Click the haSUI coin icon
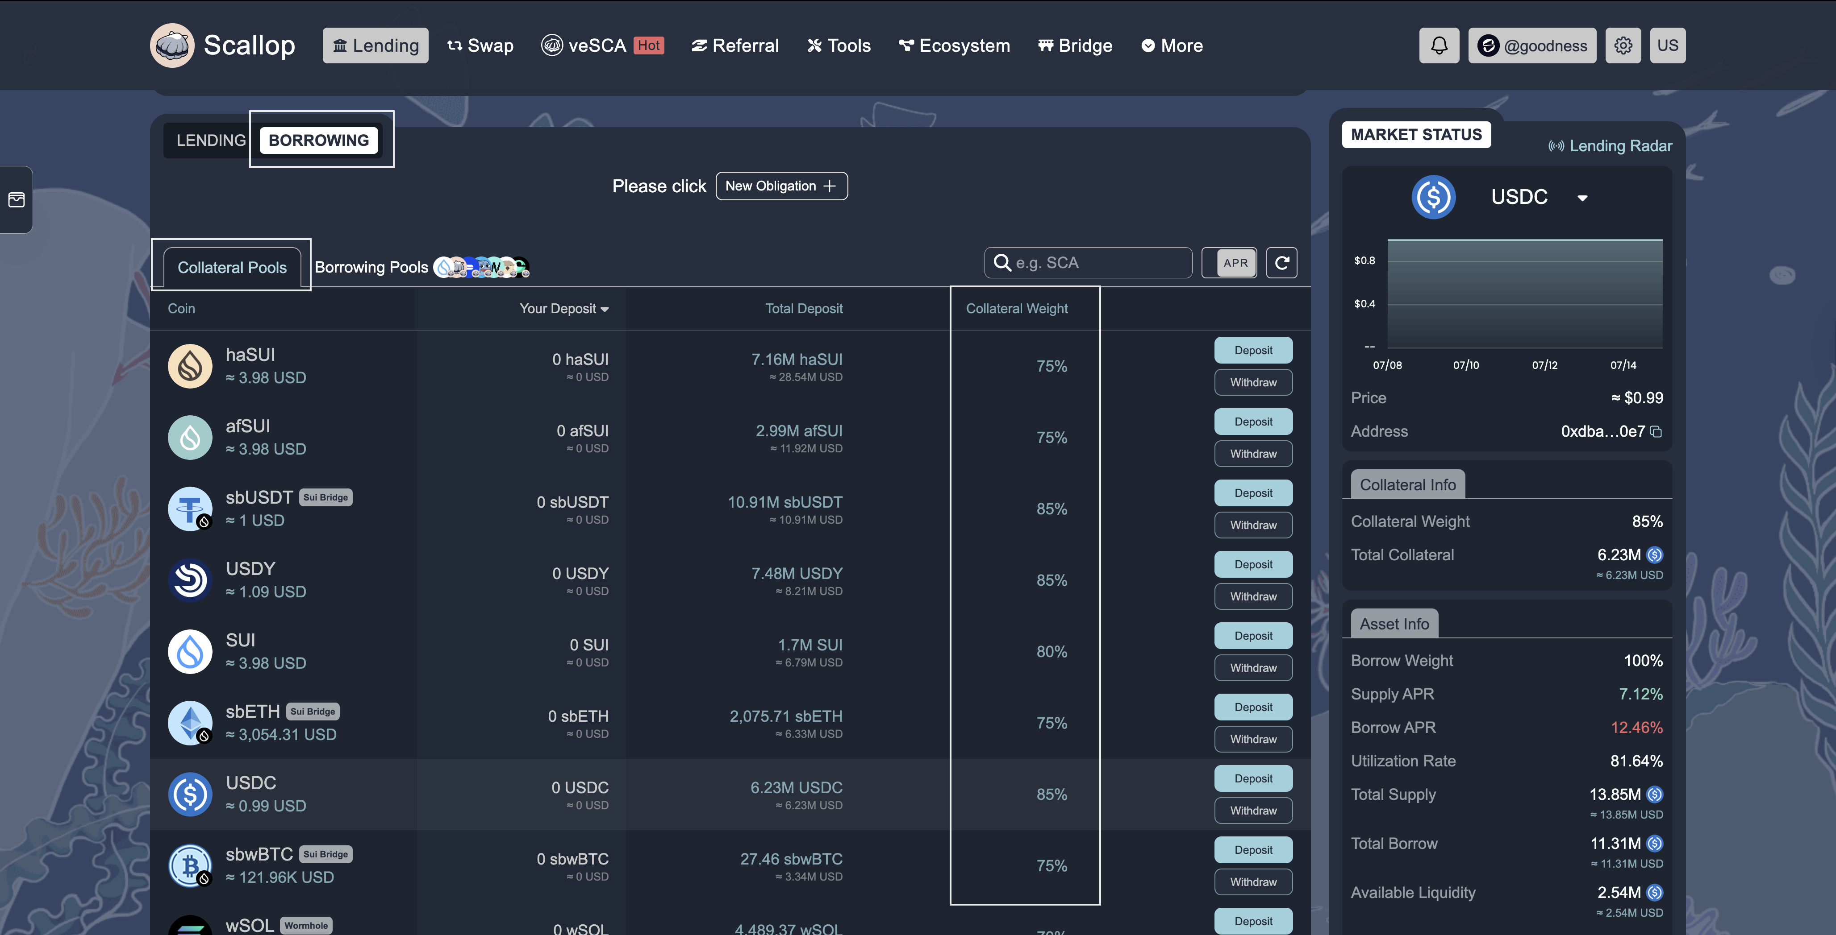This screenshot has width=1836, height=935. [190, 366]
